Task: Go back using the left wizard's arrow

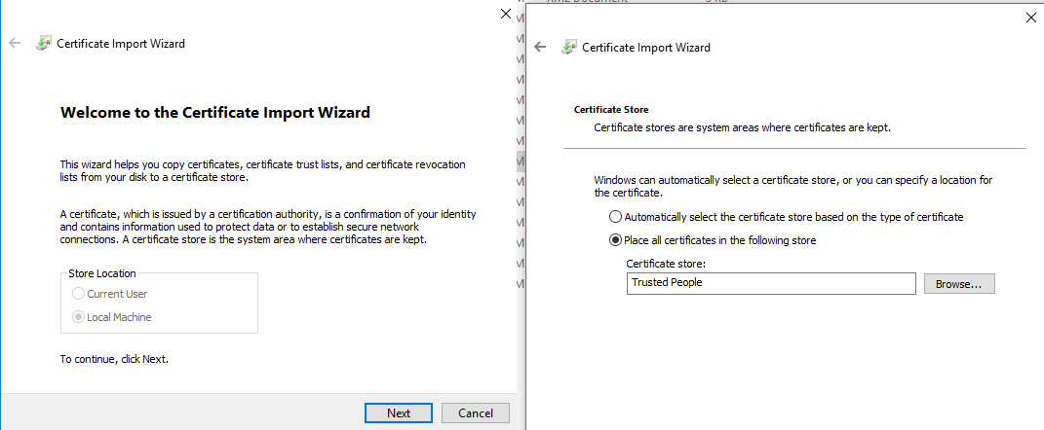Action: (x=15, y=44)
